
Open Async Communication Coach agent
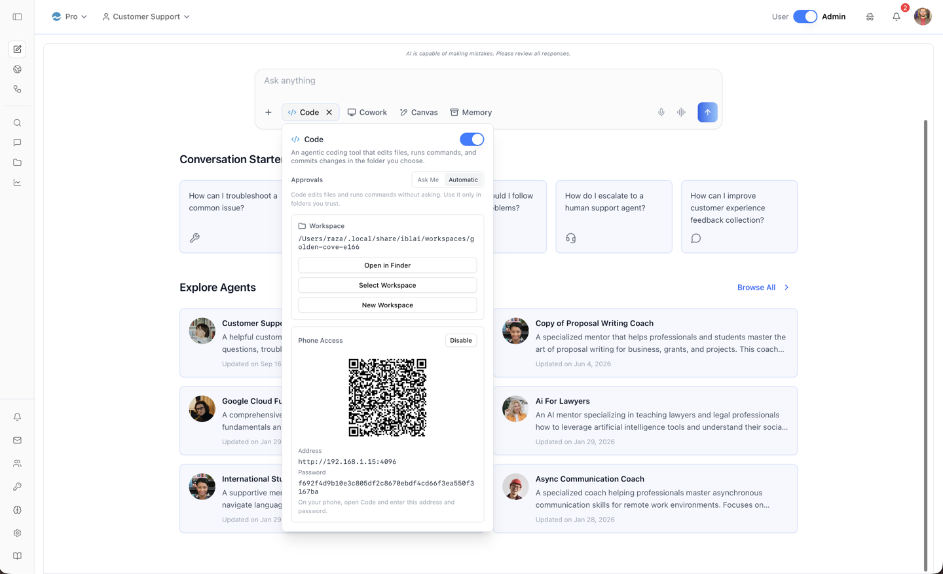pyautogui.click(x=645, y=499)
